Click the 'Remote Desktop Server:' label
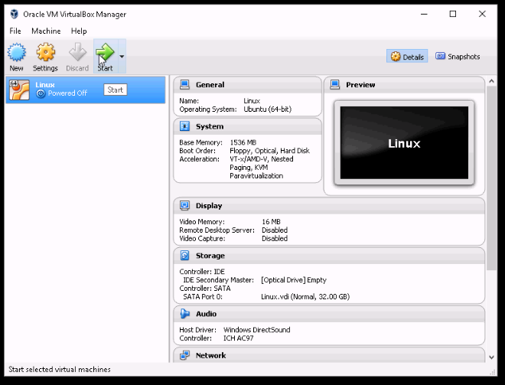Image resolution: width=505 pixels, height=385 pixels. (x=217, y=230)
